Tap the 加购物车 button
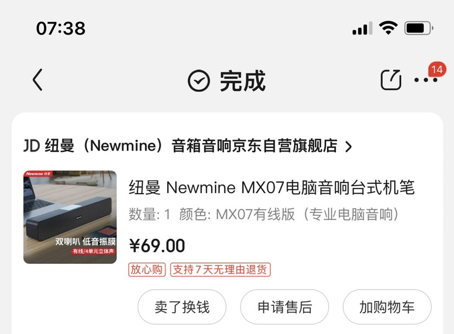 click(x=387, y=307)
